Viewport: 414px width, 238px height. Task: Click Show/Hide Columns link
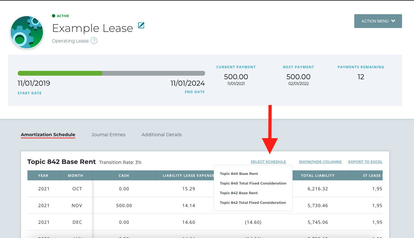pyautogui.click(x=320, y=162)
